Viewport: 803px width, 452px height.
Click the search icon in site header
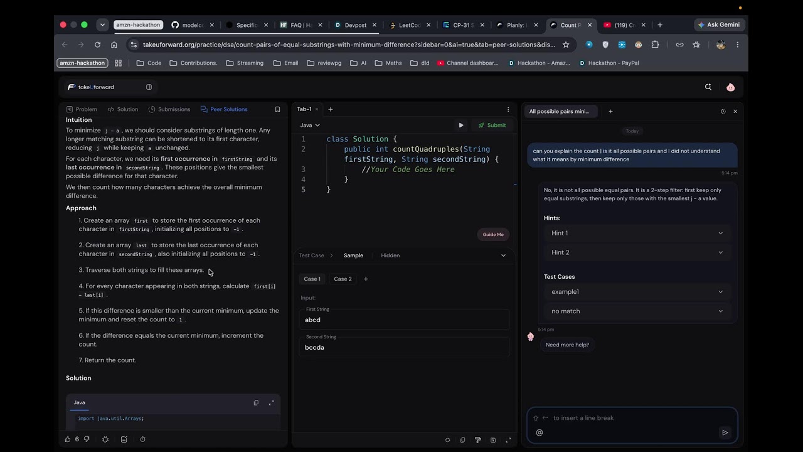tap(708, 87)
